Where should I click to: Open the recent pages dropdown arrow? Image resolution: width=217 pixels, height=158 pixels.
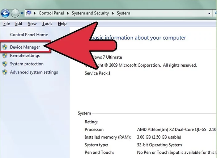coord(22,14)
